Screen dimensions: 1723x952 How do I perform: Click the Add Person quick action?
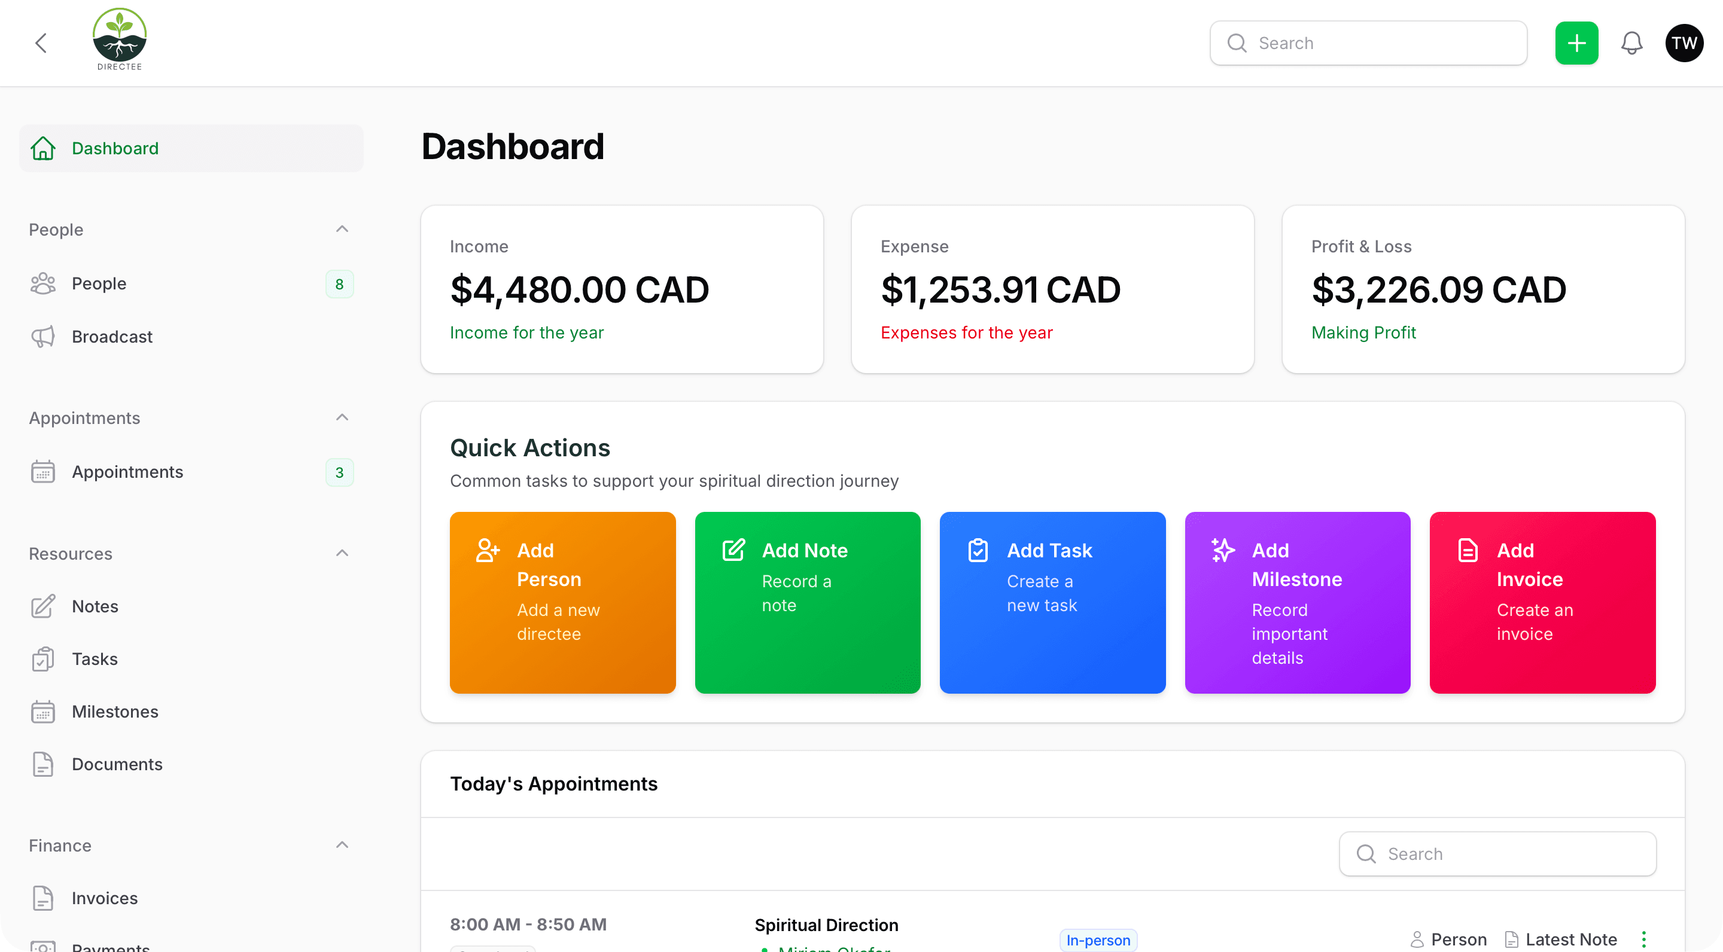click(x=562, y=603)
